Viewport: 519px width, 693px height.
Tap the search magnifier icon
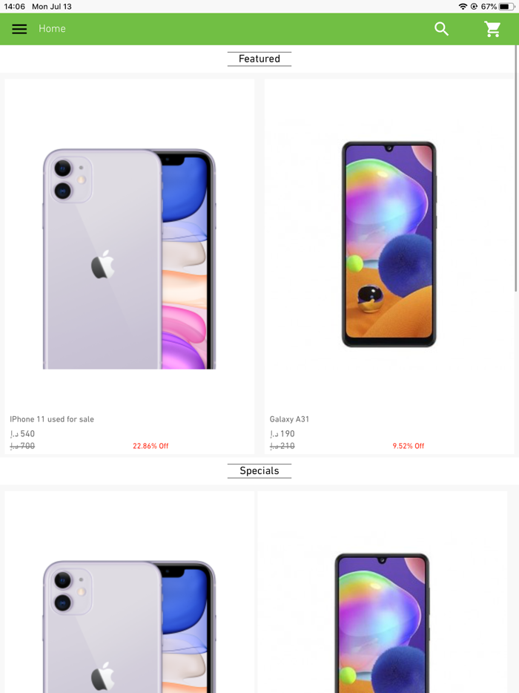coord(441,29)
